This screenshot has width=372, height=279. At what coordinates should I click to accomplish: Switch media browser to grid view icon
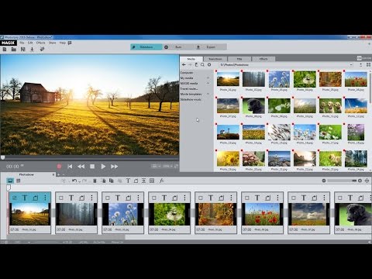click(x=368, y=65)
